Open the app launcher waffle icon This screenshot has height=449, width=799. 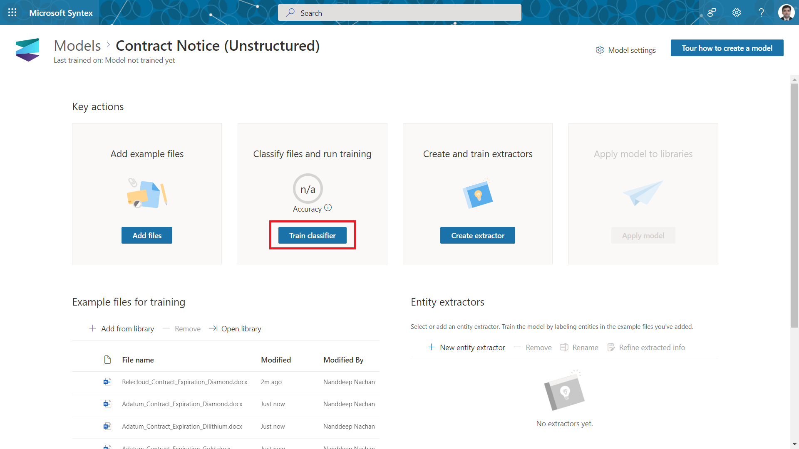coord(12,12)
